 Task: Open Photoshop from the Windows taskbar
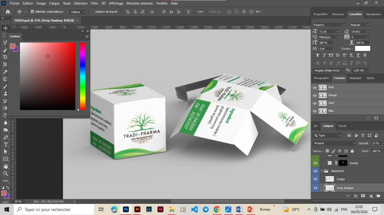pos(126,209)
